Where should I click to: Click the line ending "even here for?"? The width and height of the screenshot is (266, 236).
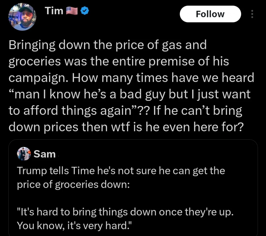pos(126,126)
